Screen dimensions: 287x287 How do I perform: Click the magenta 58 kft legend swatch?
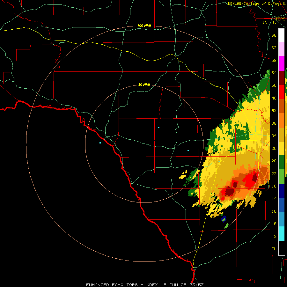282,63
